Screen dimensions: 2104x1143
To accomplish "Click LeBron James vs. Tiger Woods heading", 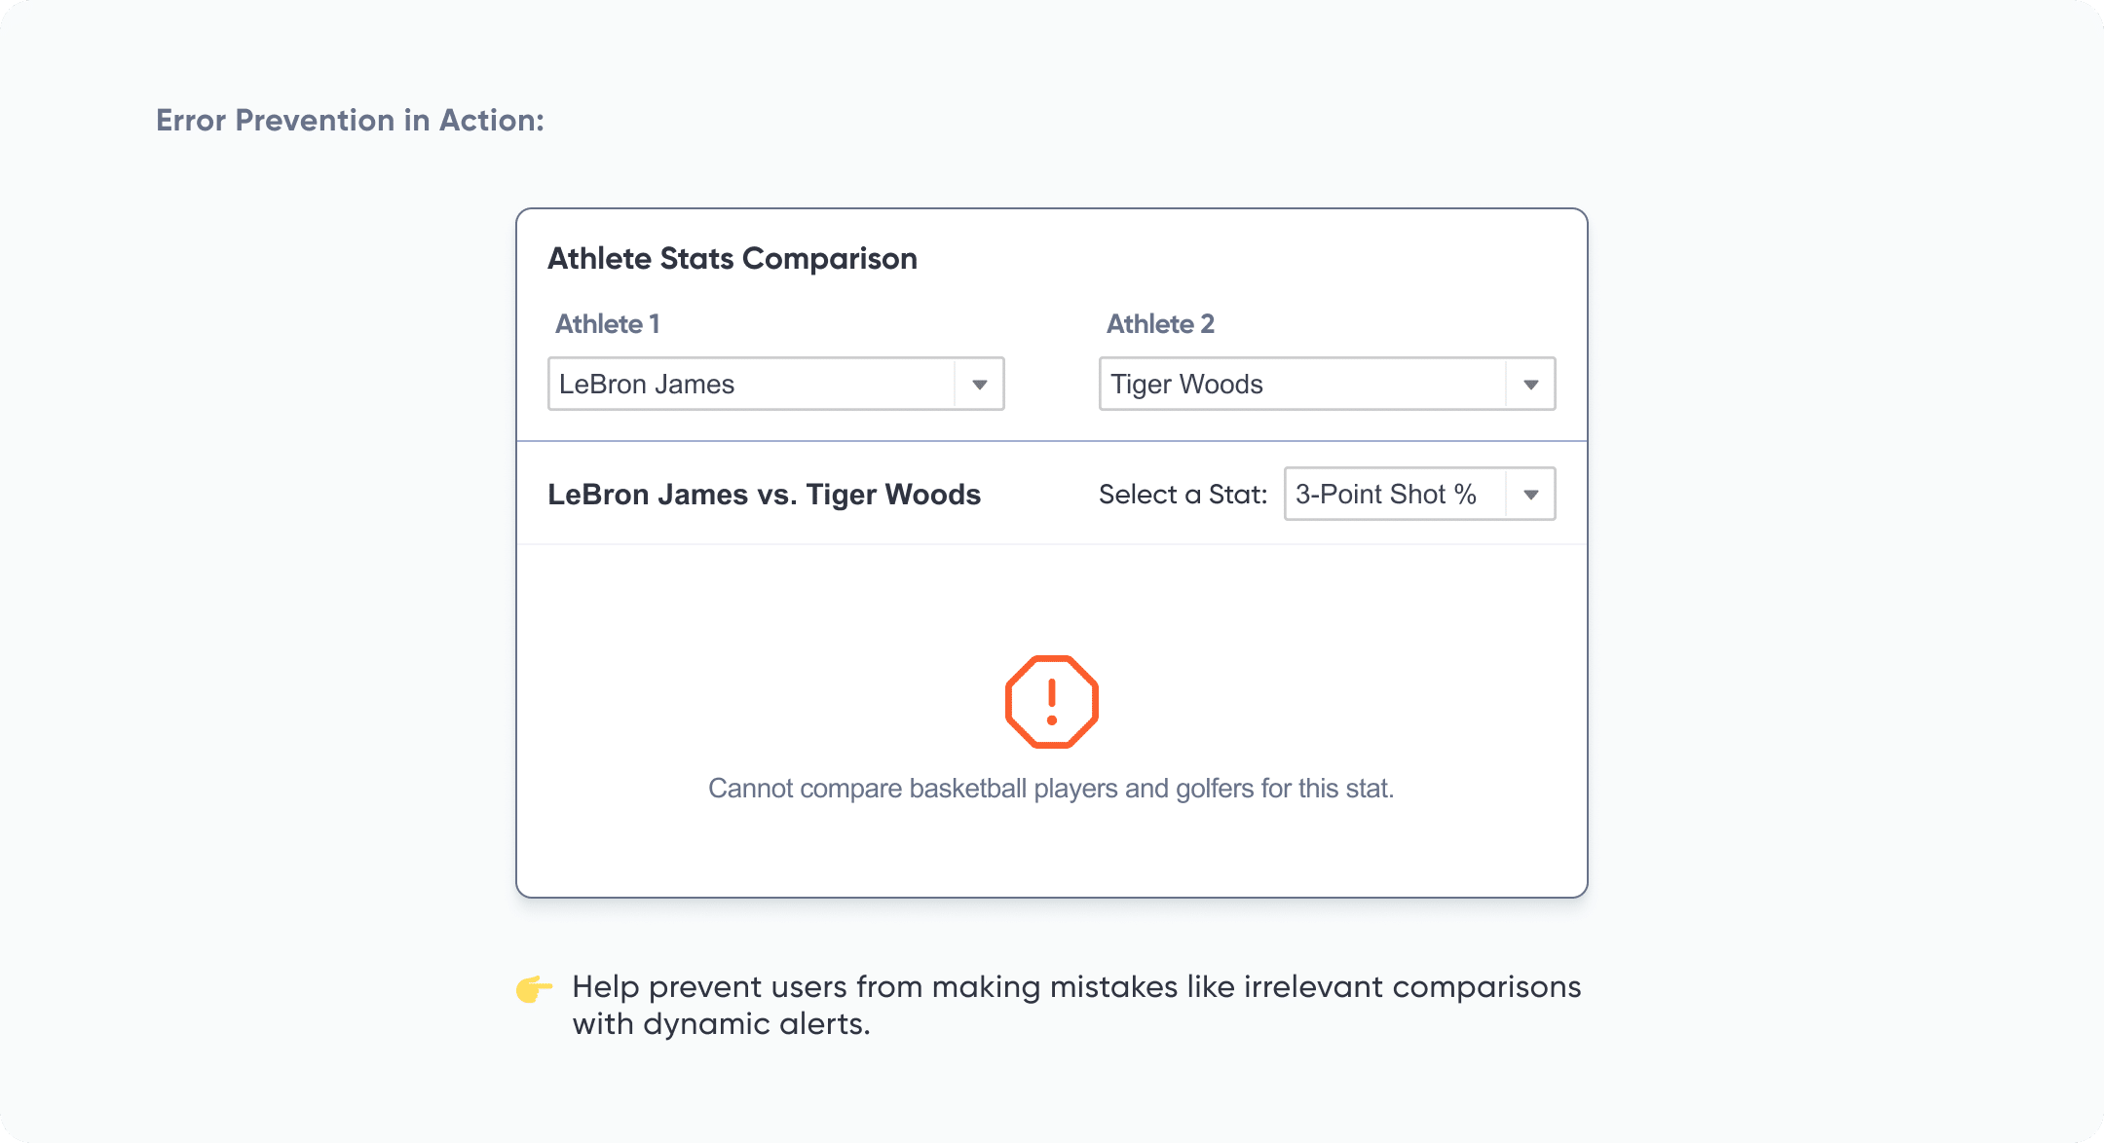I will pyautogui.click(x=764, y=495).
